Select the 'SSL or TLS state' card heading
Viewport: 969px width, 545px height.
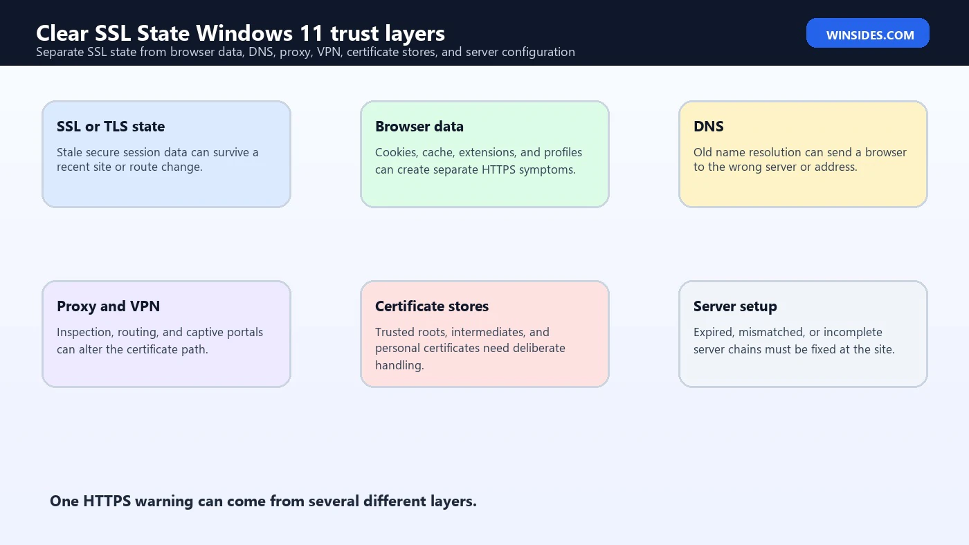(x=111, y=127)
